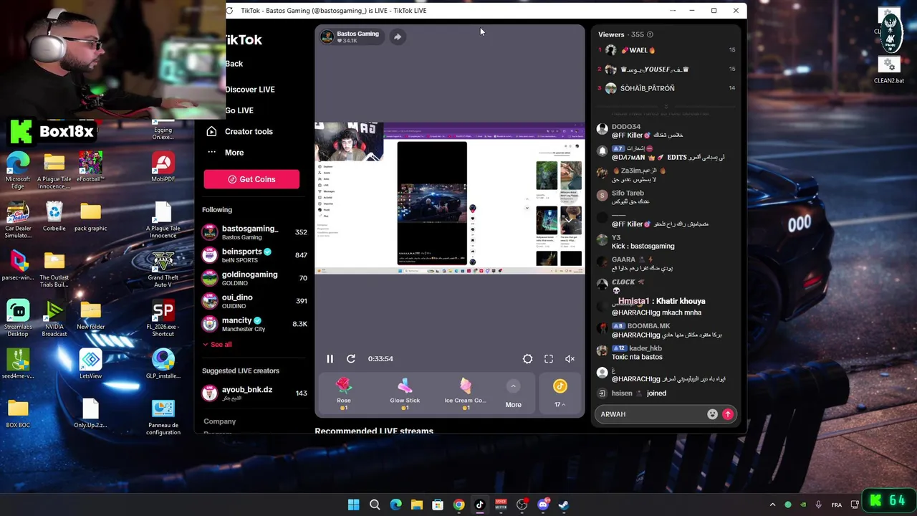Open mancity in Following list
The height and width of the screenshot is (516, 917).
pos(254,324)
